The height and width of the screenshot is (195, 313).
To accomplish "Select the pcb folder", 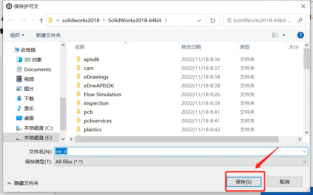I will click(88, 112).
